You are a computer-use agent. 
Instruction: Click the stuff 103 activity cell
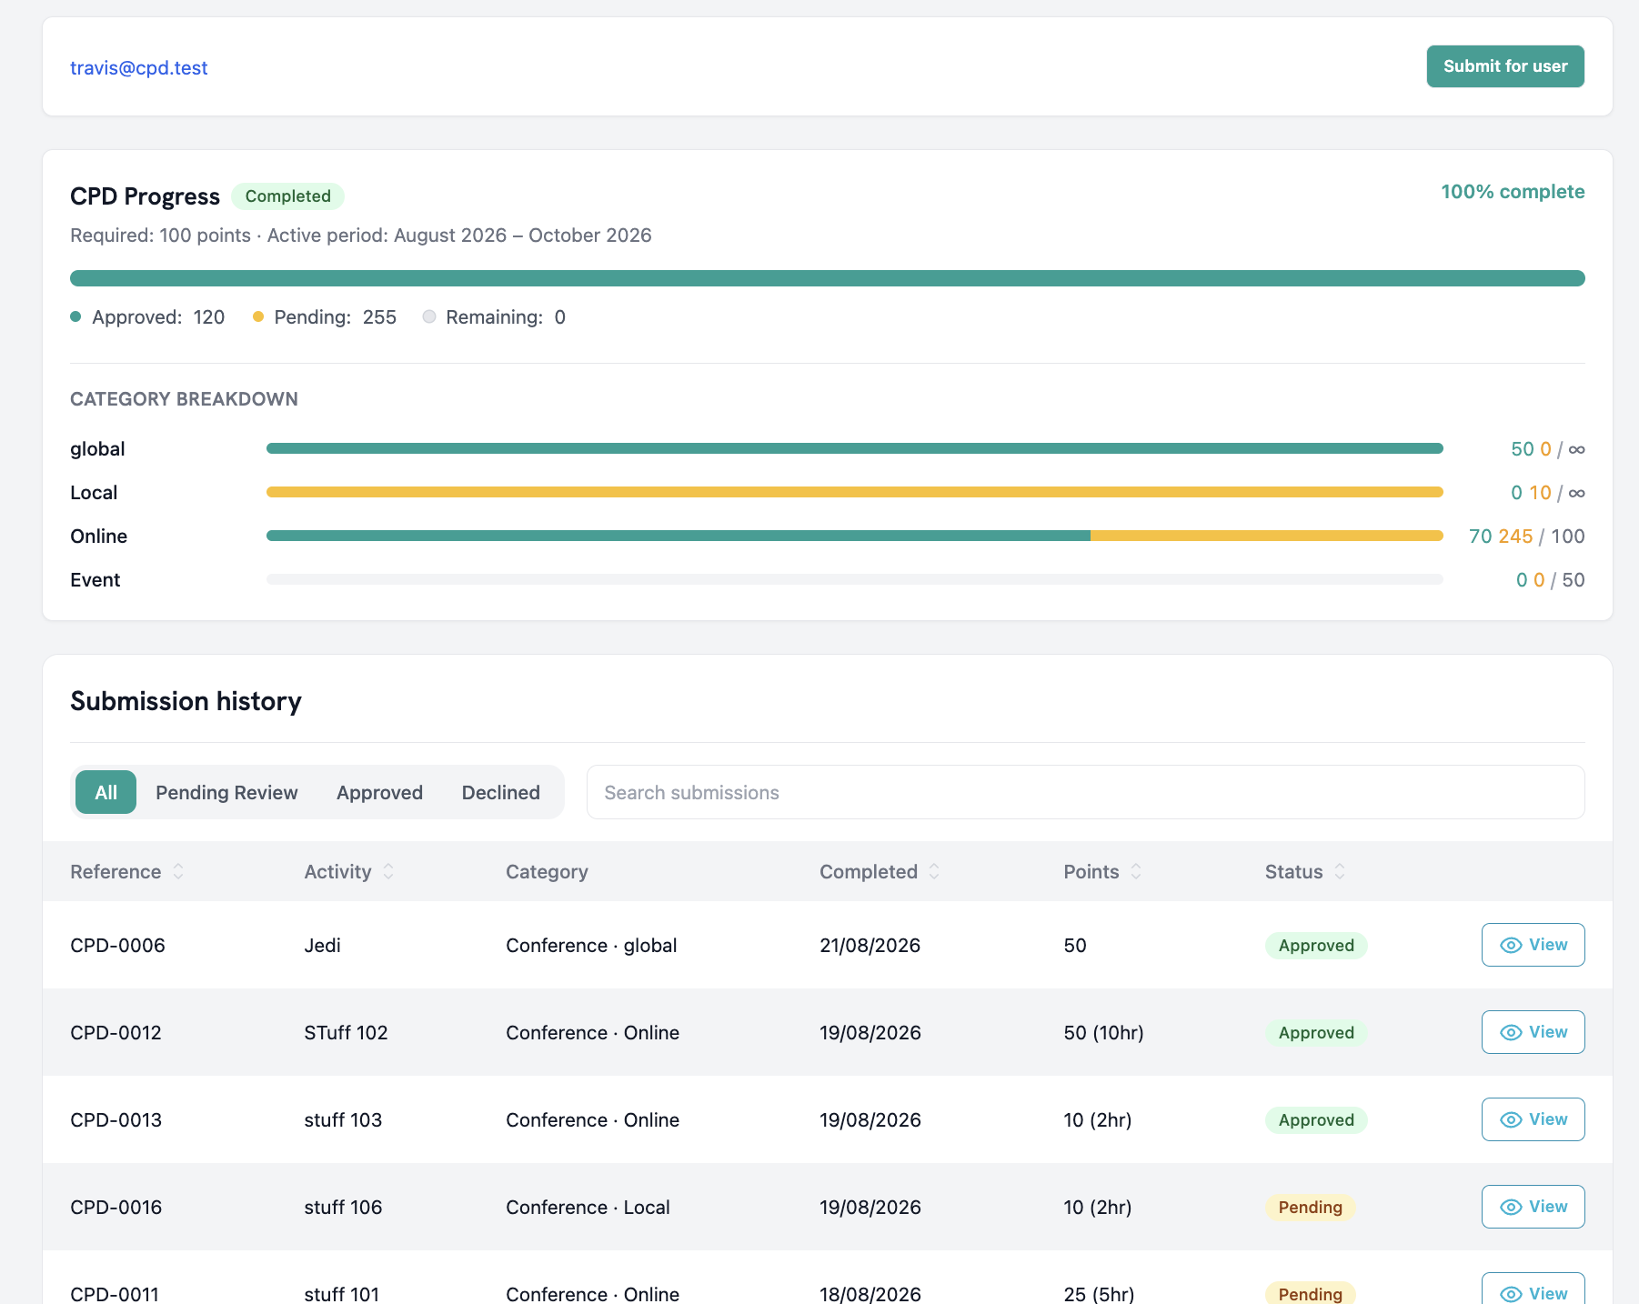(x=343, y=1119)
